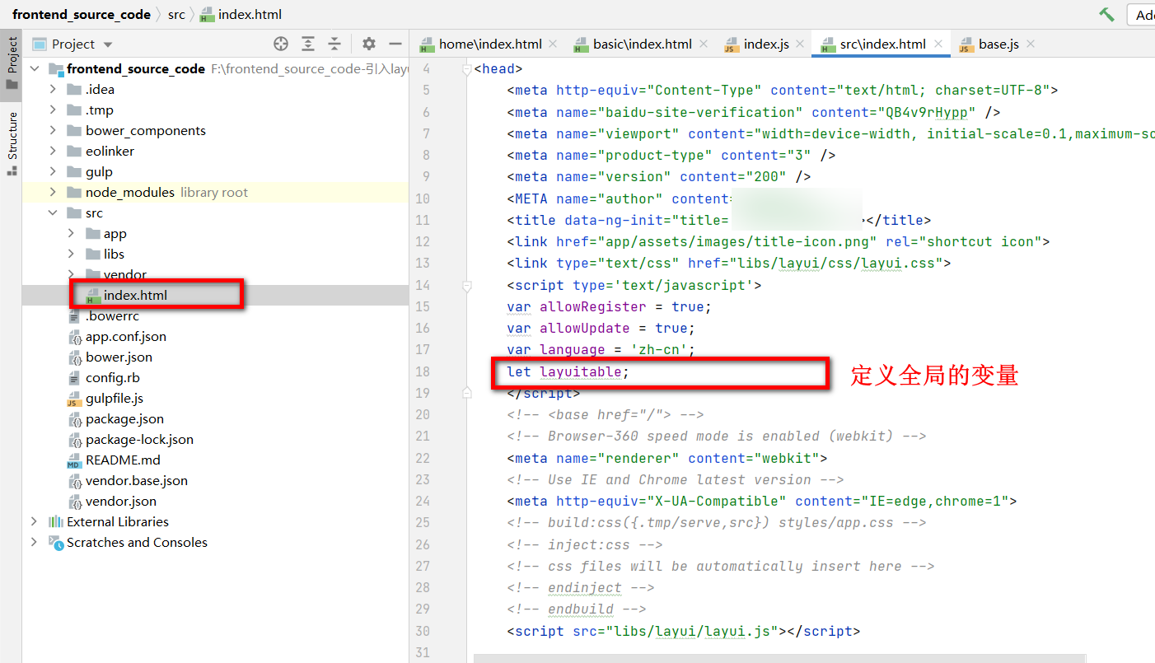Screen dimensions: 1155x663
Task: Click External Libraries icon
Action: pos(56,521)
